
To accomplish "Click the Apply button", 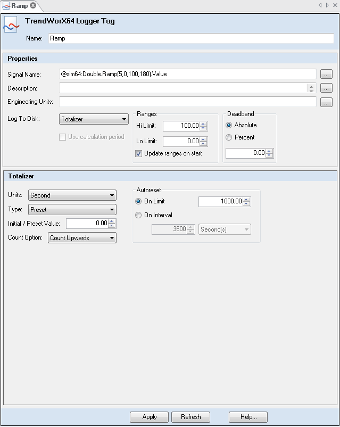I will click(x=149, y=417).
